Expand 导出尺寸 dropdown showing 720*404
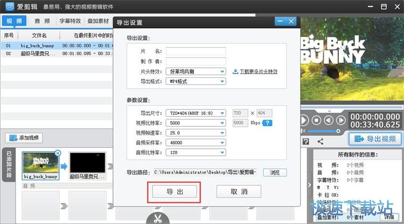 point(196,113)
